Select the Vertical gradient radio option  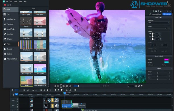tap(162, 65)
